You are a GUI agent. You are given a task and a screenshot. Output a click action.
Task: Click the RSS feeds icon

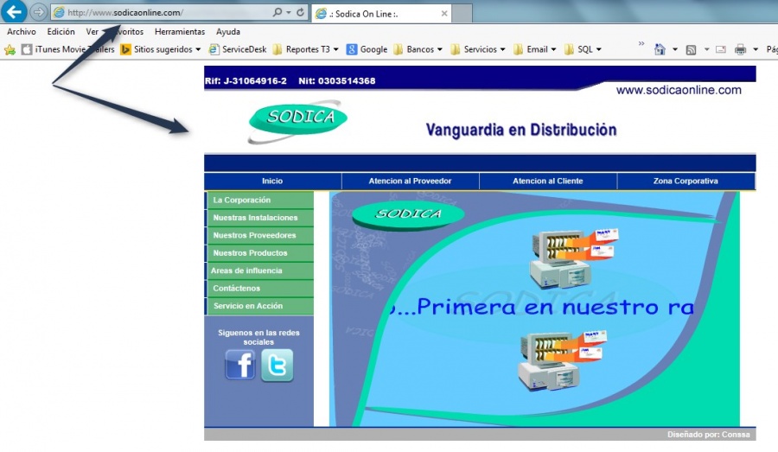pyautogui.click(x=691, y=49)
